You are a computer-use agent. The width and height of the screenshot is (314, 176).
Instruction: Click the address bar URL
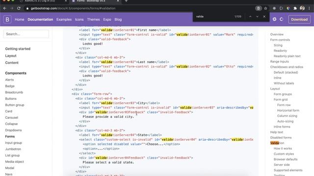point(73,8)
